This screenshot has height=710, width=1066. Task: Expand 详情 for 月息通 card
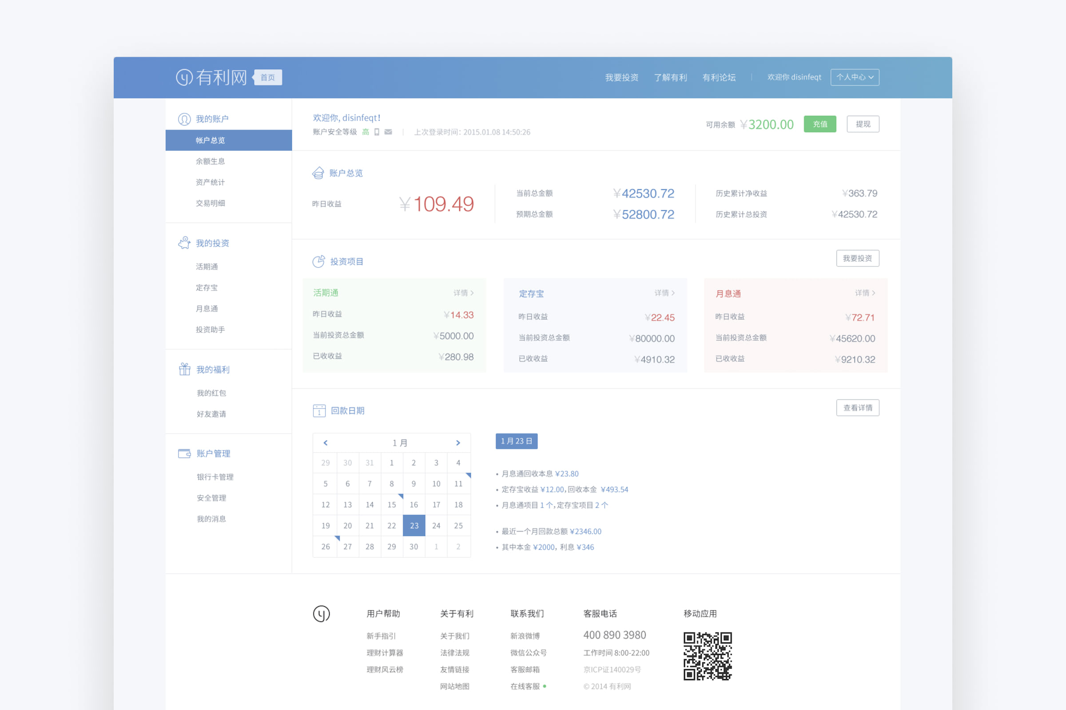(865, 293)
